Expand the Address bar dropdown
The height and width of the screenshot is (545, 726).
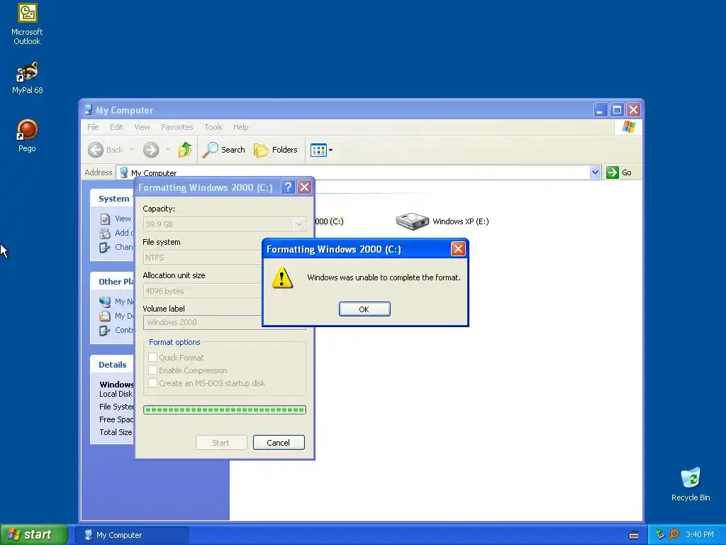pyautogui.click(x=595, y=172)
